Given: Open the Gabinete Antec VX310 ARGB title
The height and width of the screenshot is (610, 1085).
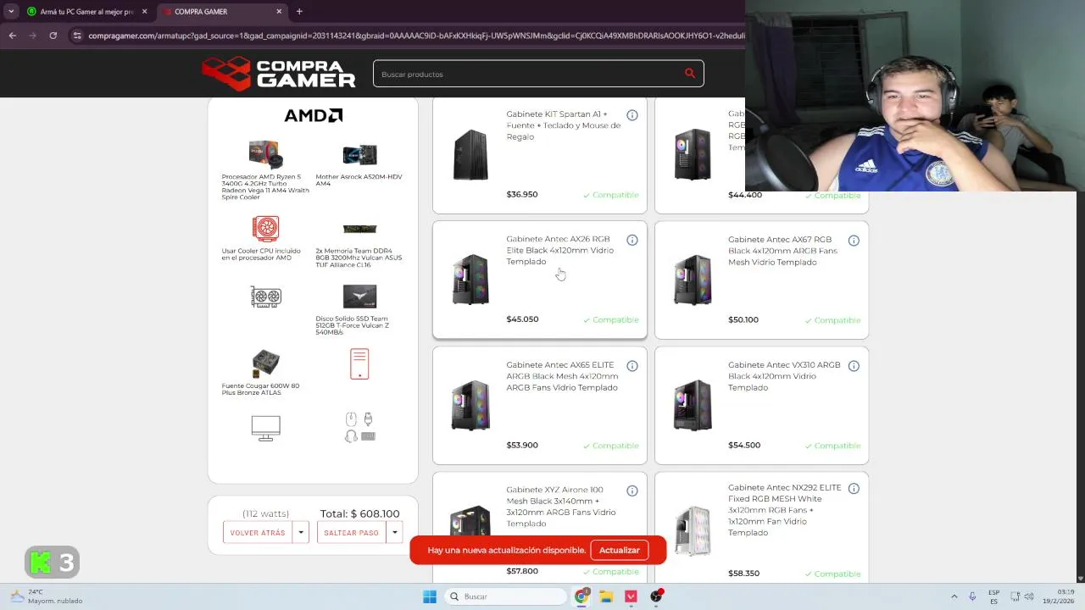Looking at the screenshot, I should pyautogui.click(x=784, y=376).
